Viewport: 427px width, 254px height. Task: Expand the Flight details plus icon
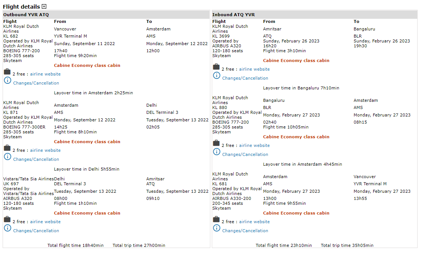pyautogui.click(x=44, y=6)
